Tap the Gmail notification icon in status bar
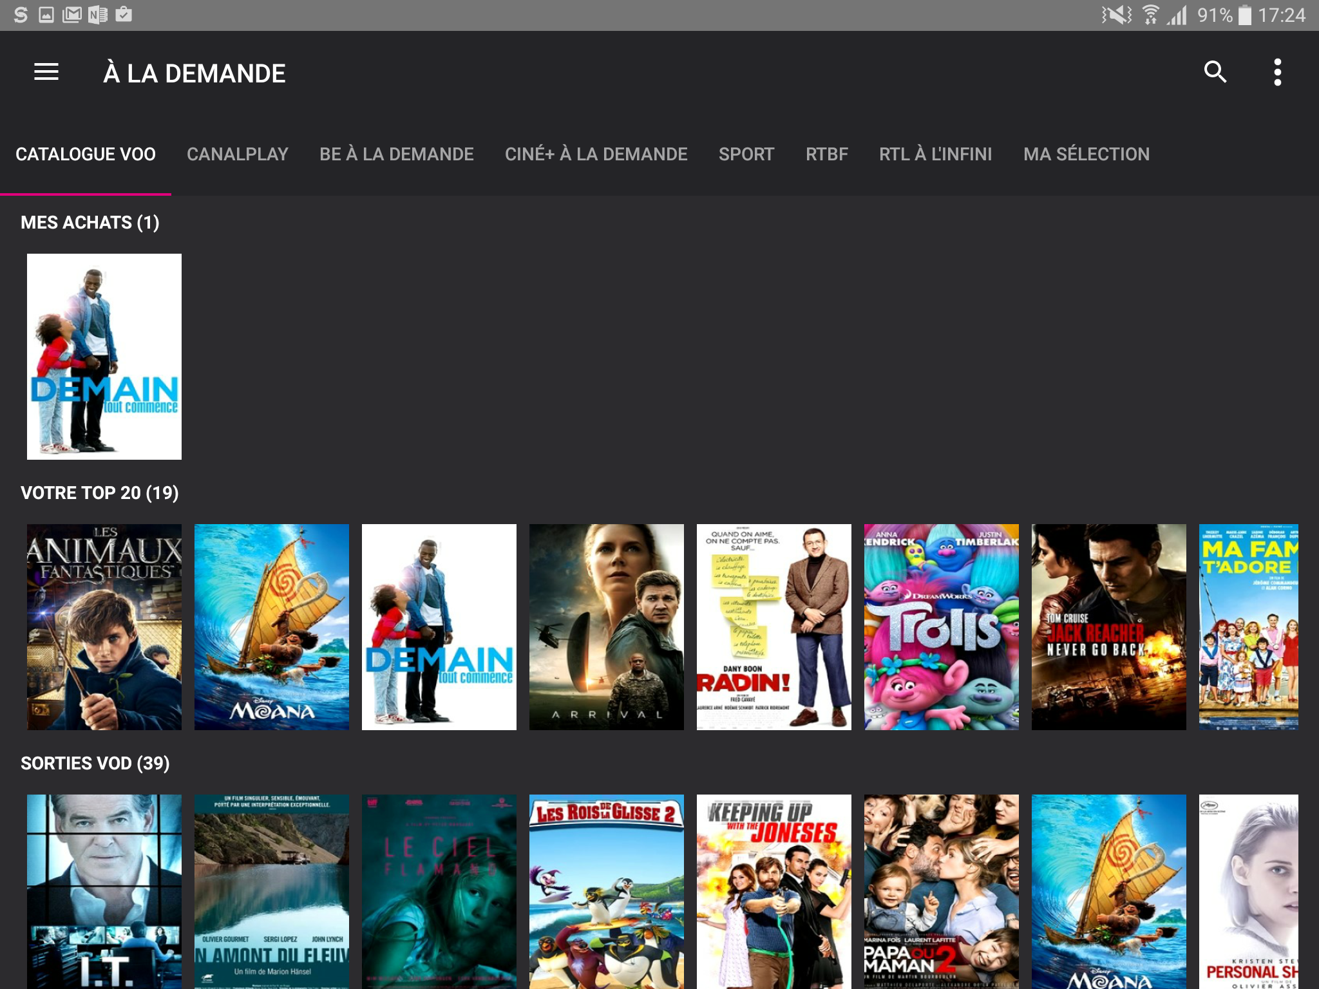This screenshot has width=1319, height=989. [x=71, y=14]
